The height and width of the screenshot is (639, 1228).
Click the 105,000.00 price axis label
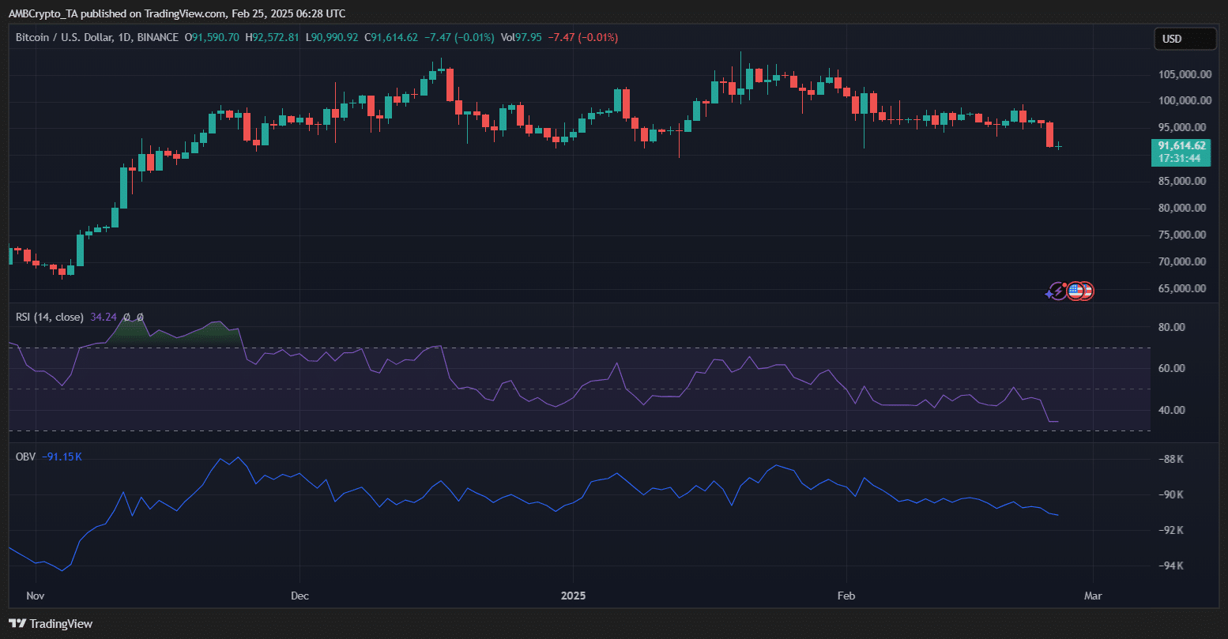1183,74
